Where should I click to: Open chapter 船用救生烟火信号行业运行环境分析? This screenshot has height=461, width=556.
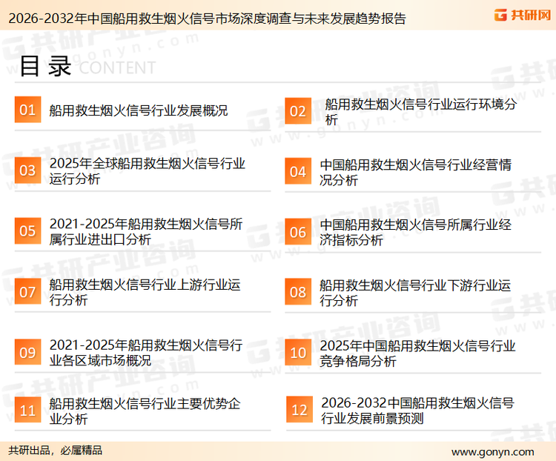(x=421, y=112)
